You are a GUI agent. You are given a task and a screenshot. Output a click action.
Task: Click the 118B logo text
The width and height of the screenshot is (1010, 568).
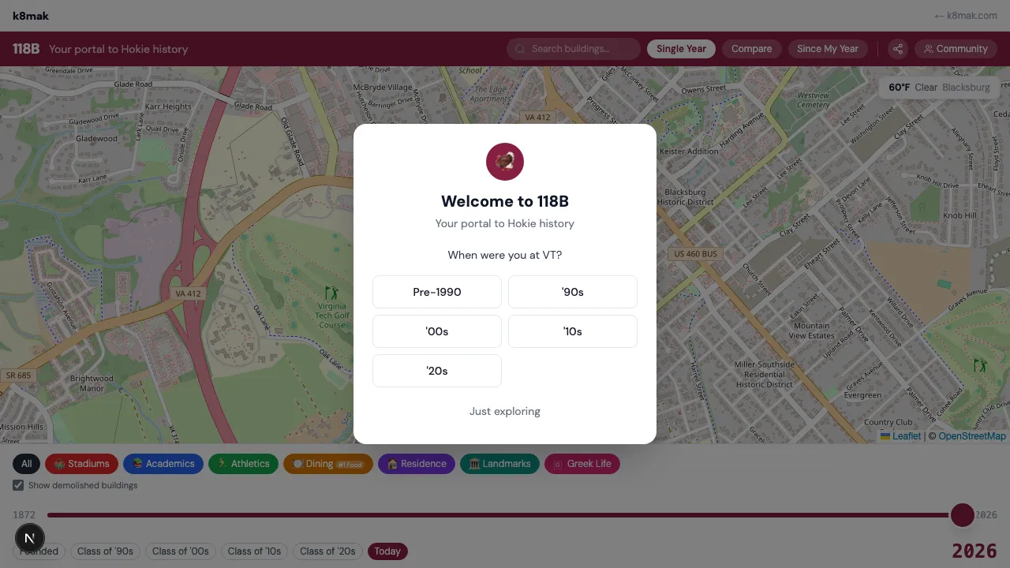[26, 49]
